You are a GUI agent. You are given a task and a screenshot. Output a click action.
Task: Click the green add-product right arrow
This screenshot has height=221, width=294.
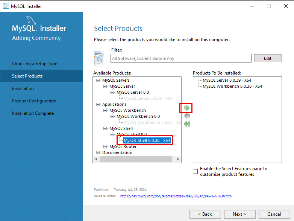pyautogui.click(x=186, y=108)
